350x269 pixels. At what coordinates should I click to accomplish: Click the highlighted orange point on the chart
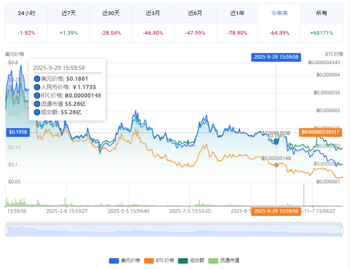(276, 165)
